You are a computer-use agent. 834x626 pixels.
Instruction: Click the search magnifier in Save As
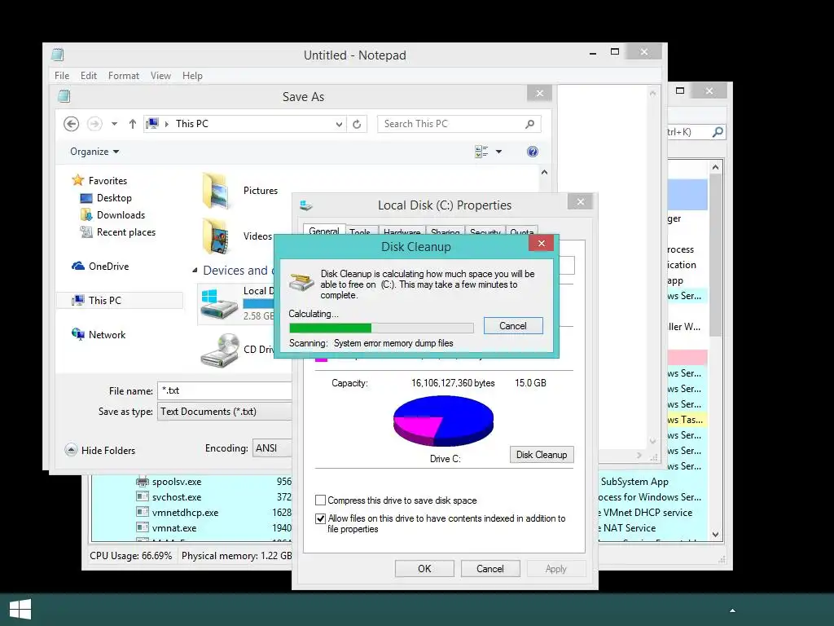click(x=529, y=124)
